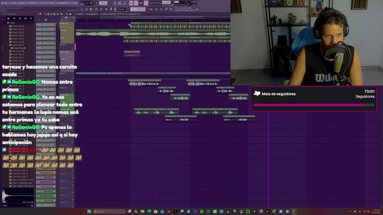Click the speaker playback tool in playlist toolbar
The image size is (383, 215).
pos(70,14)
